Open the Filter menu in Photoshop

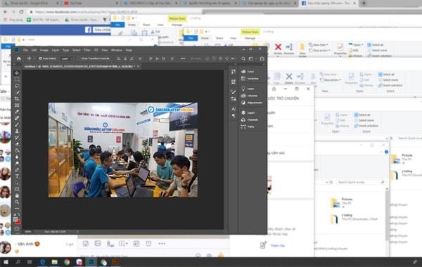pos(87,50)
